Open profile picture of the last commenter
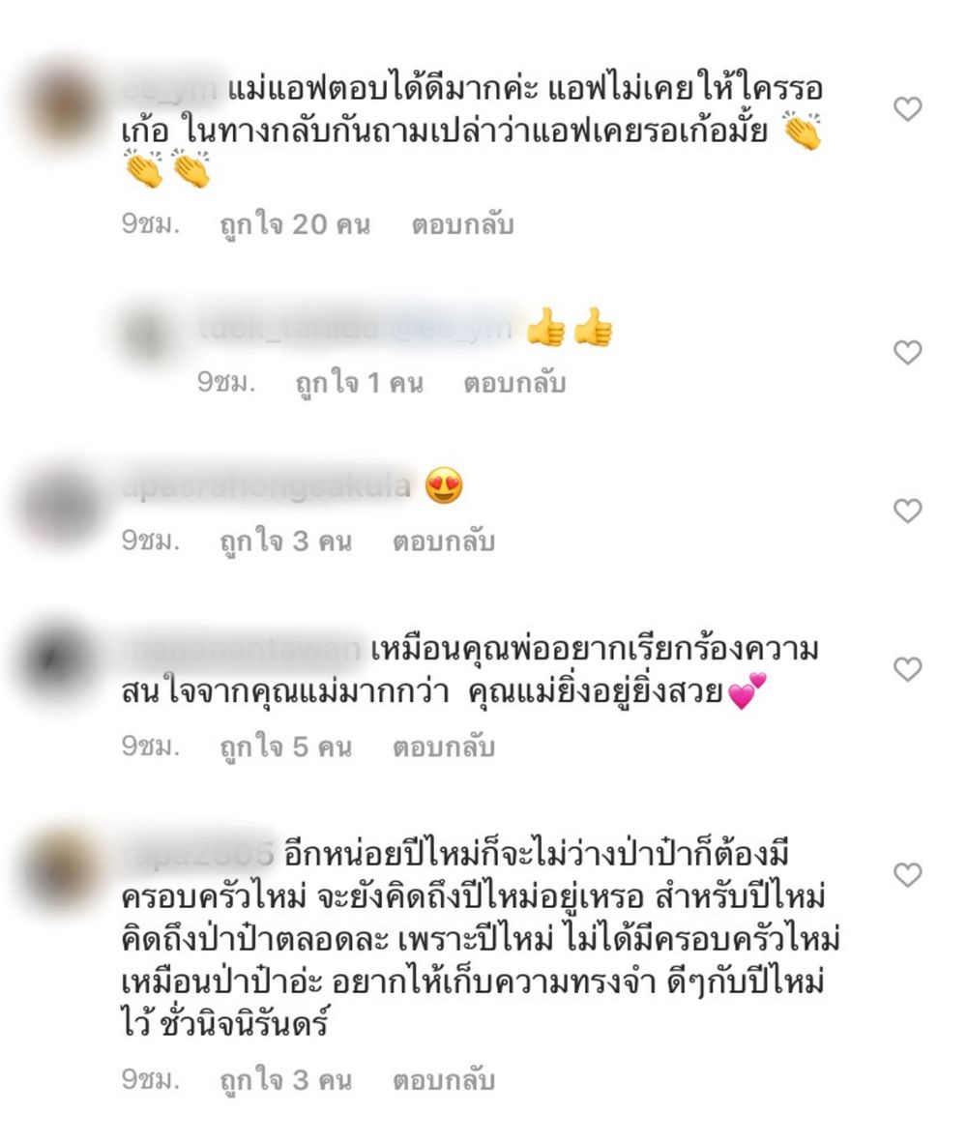The image size is (967, 1143). pos(60,868)
